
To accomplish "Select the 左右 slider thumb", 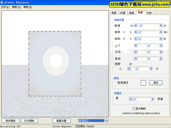I will tap(148, 52).
